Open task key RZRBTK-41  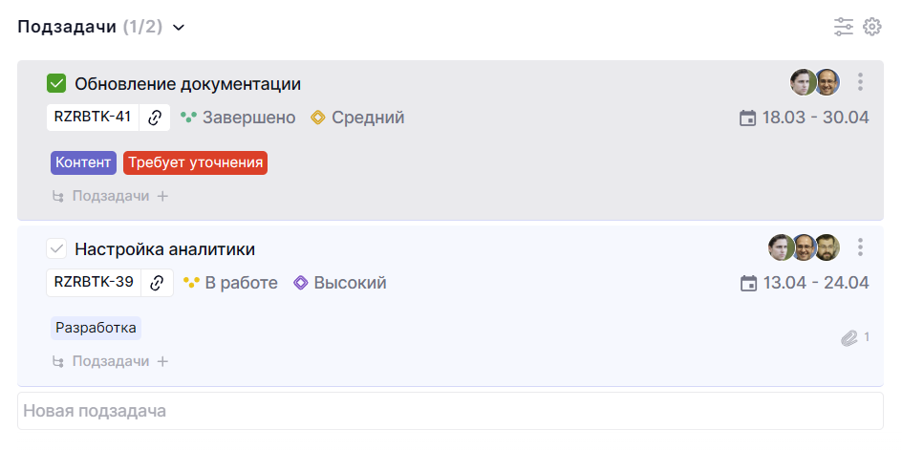click(x=93, y=118)
